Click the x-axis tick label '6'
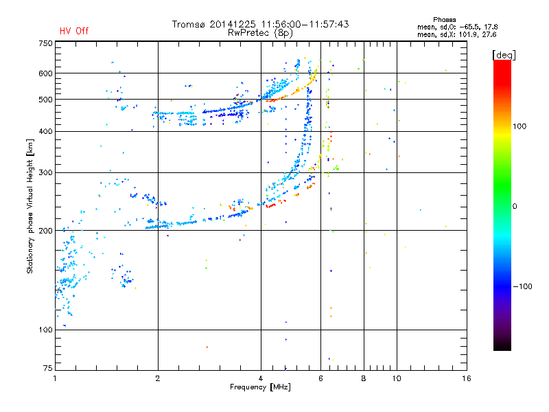Screen dimensions: 549x412 [320, 378]
